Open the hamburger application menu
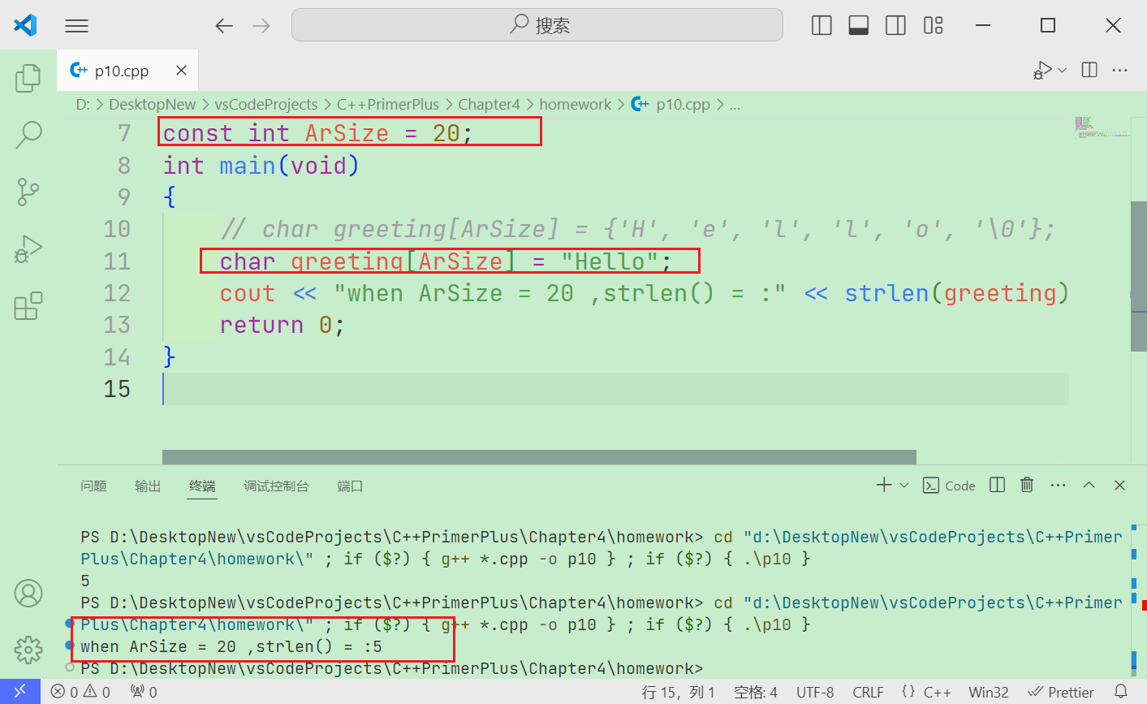 click(76, 26)
